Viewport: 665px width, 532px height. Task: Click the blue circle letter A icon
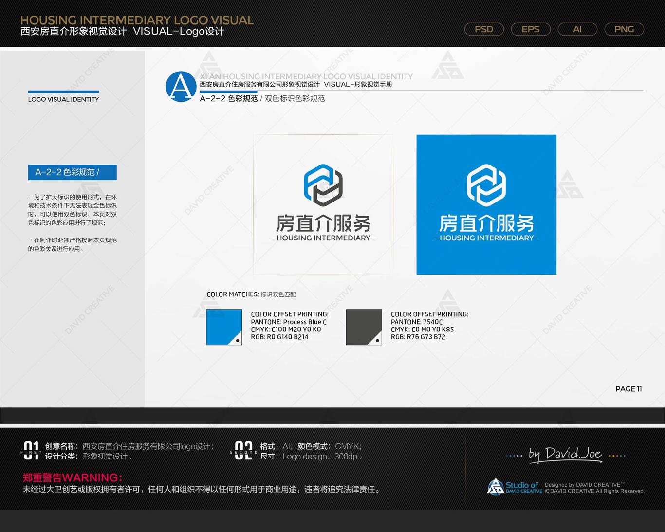(181, 87)
